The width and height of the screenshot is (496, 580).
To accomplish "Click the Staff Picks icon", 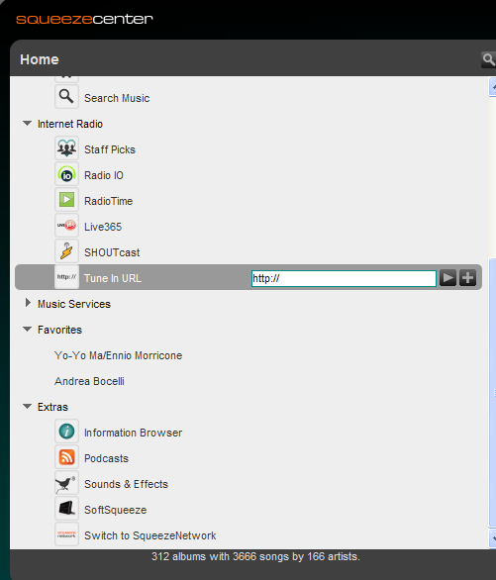I will click(x=66, y=148).
